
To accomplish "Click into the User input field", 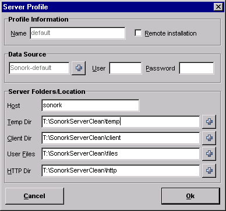I will coord(125,68).
